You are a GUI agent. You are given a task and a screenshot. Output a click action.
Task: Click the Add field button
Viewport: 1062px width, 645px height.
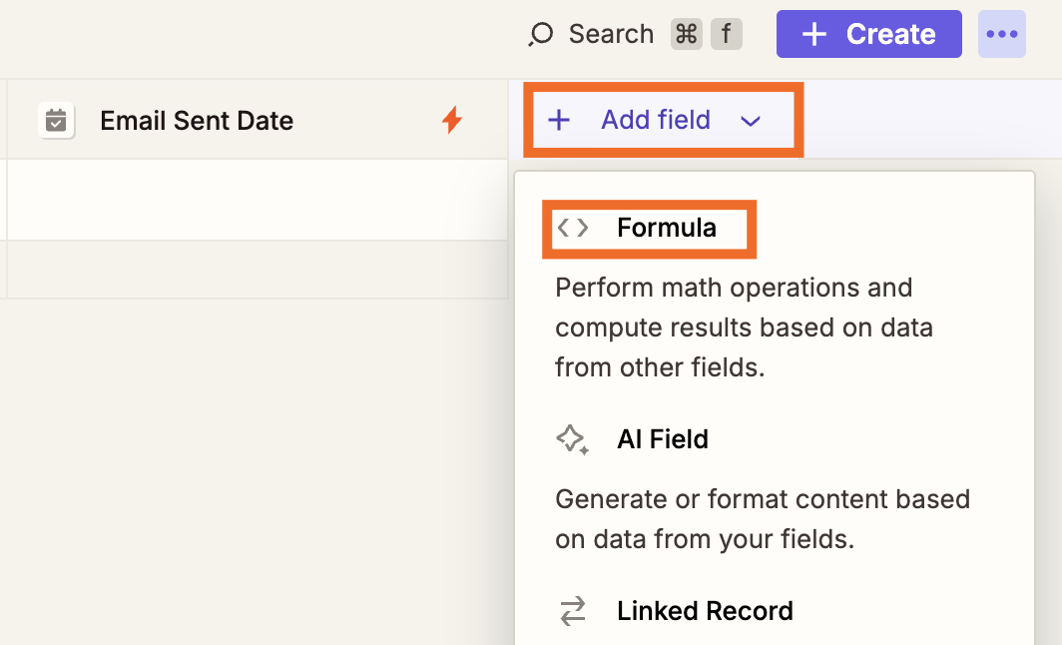(x=655, y=120)
